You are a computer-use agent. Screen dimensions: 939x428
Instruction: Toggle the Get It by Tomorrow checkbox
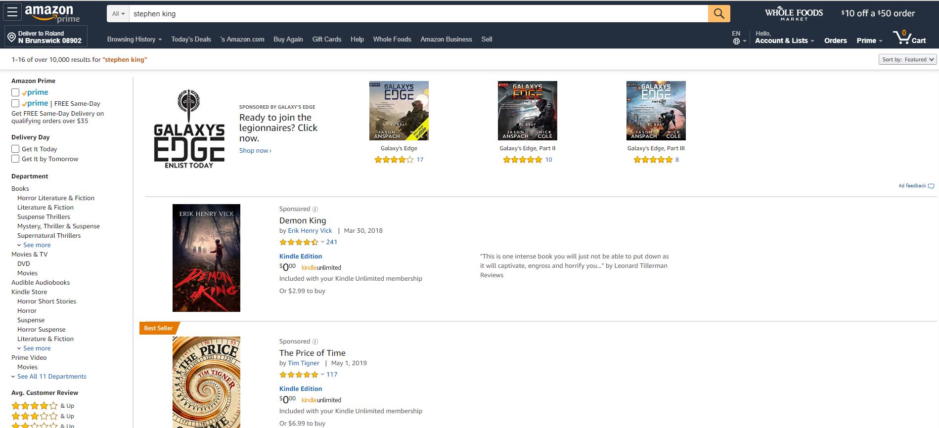pyautogui.click(x=15, y=159)
